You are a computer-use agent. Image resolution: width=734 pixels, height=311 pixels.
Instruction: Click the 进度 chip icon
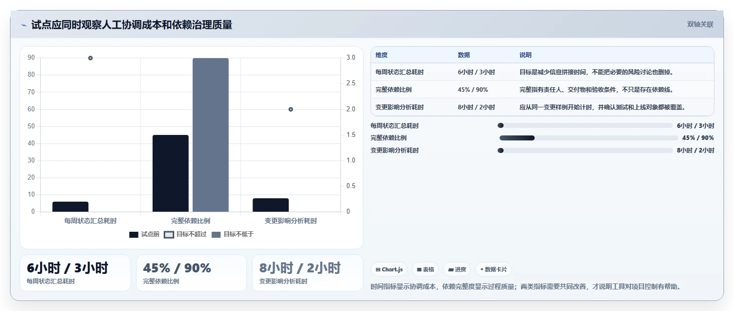(x=451, y=270)
